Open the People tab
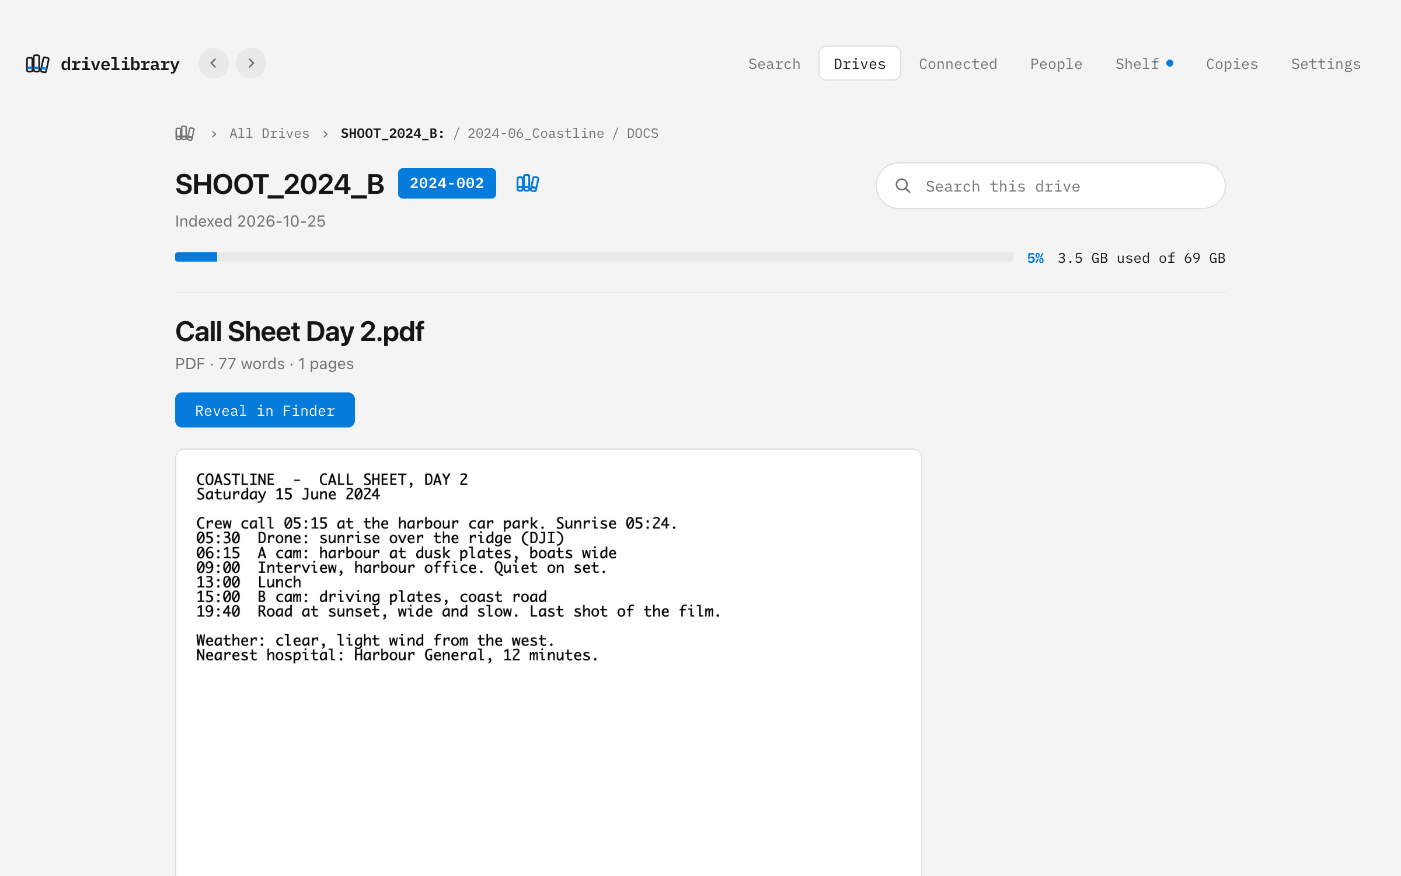Screen dimensions: 1401x876 point(1056,64)
